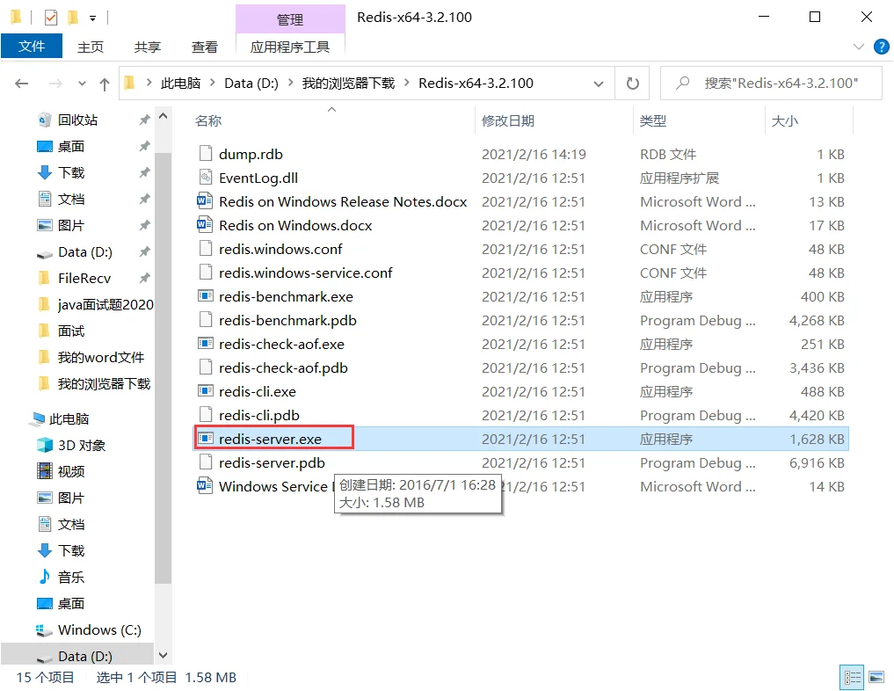This screenshot has width=894, height=691.
Task: Select redis.windows-service.conf file name
Action: [x=306, y=273]
